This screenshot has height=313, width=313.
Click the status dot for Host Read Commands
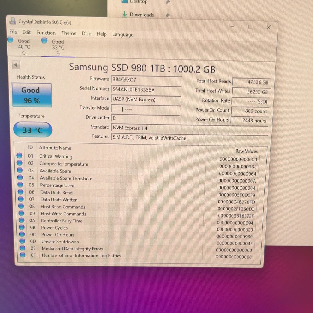click(21, 206)
